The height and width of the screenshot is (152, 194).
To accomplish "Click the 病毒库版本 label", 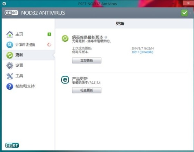I will pos(80,52).
